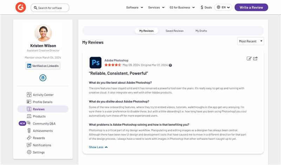Click the Rewards ticket icon
281x165 pixels.
29,138
